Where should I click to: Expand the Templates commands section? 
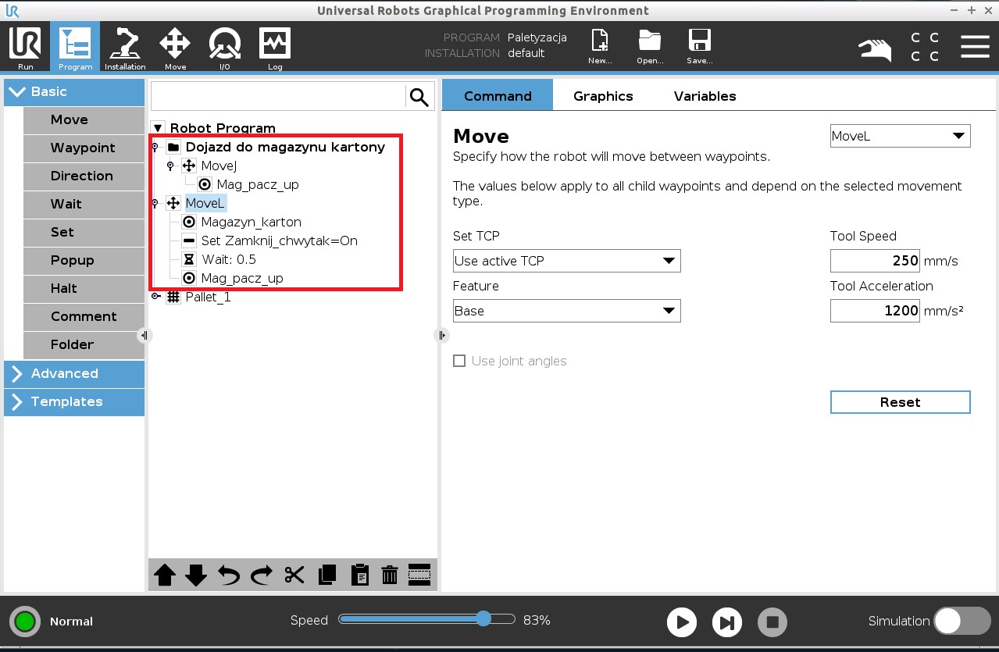[x=74, y=401]
